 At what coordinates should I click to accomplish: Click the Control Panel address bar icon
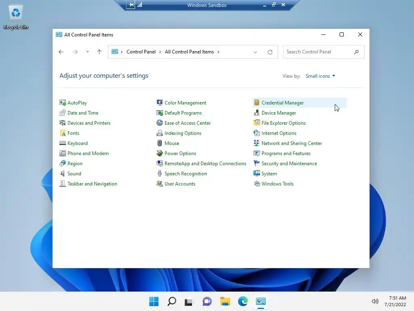[115, 51]
